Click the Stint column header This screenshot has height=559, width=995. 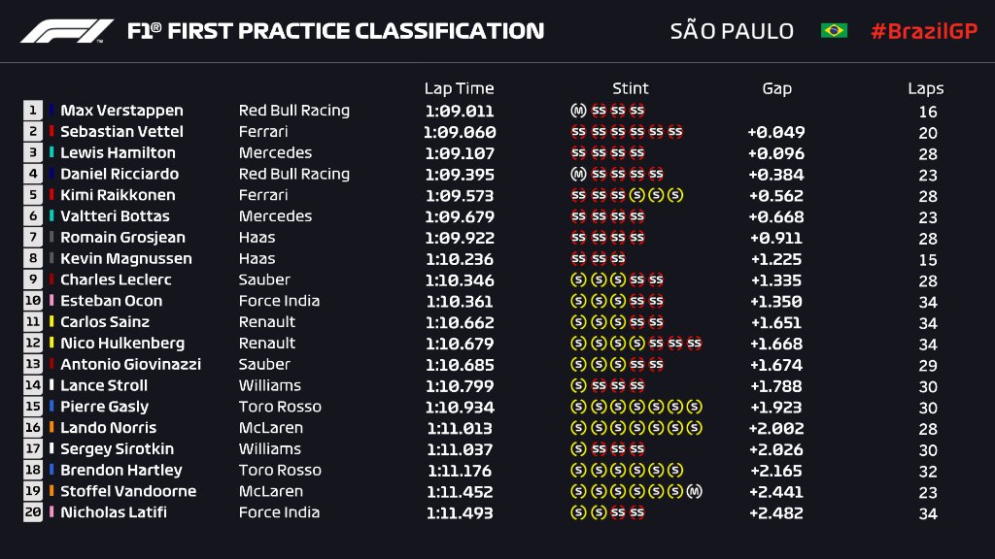(x=630, y=88)
